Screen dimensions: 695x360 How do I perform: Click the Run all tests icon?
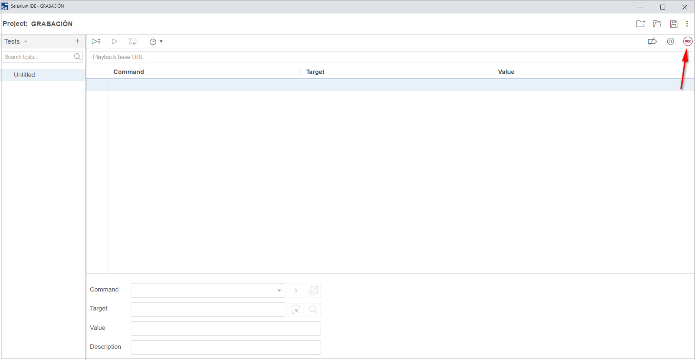tap(96, 41)
